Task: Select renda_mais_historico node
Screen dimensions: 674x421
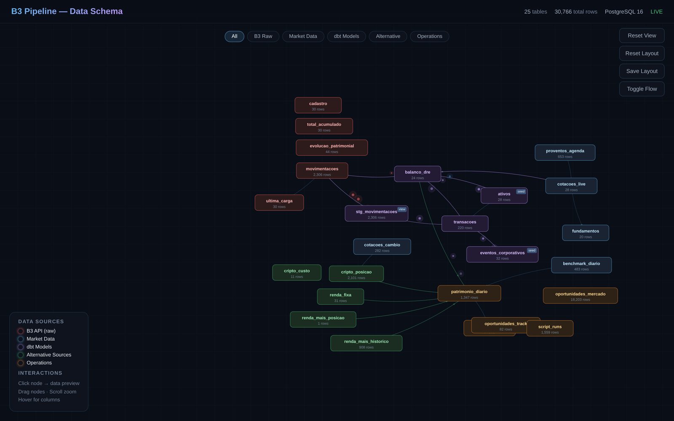Action: [x=366, y=343]
